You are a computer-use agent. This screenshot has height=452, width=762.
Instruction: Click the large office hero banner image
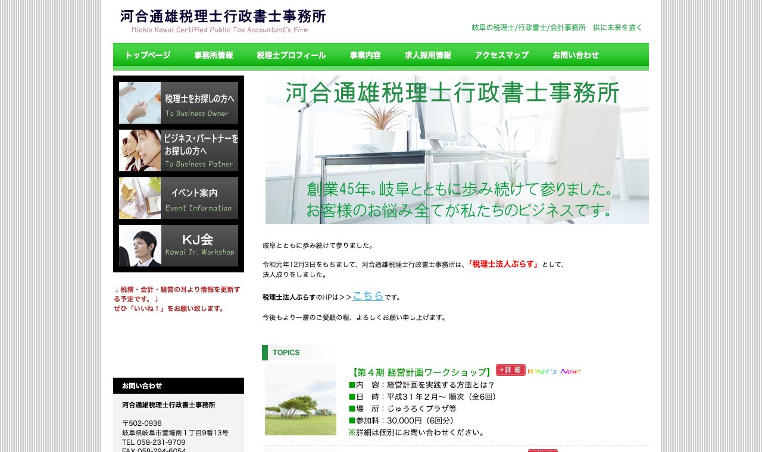[457, 150]
